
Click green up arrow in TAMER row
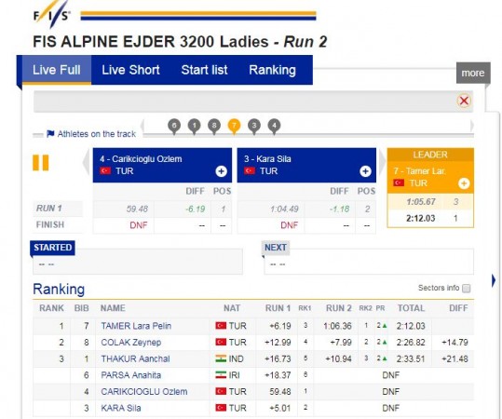click(385, 326)
